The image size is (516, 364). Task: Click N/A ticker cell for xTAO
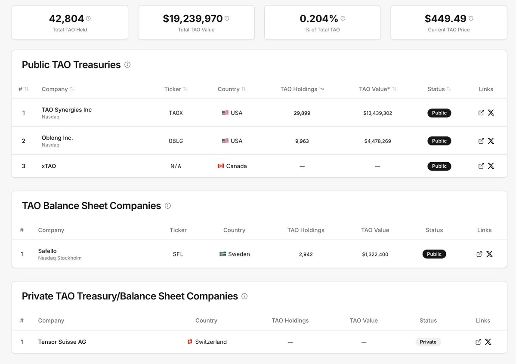176,166
